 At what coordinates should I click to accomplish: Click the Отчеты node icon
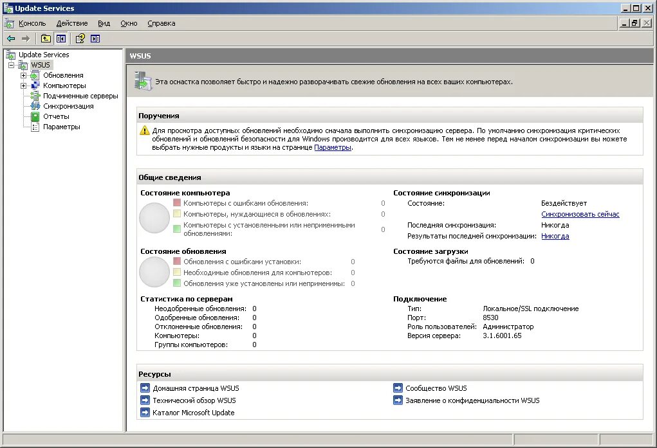pos(35,116)
